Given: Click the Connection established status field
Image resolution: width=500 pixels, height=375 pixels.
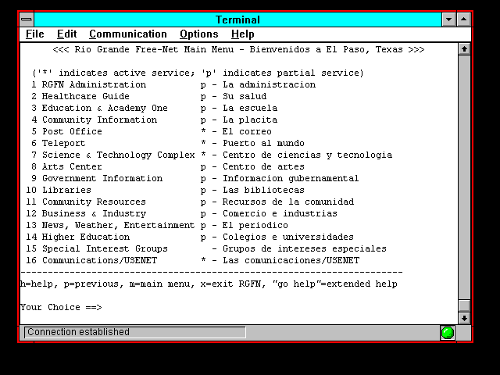Looking at the screenshot, I should coord(134,332).
